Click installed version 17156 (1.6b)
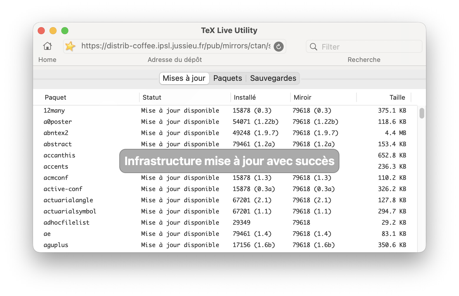This screenshot has height=296, width=459. [254, 245]
